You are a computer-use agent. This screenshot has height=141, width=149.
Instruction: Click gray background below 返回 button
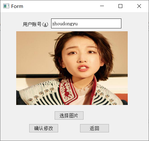(x=94, y=136)
